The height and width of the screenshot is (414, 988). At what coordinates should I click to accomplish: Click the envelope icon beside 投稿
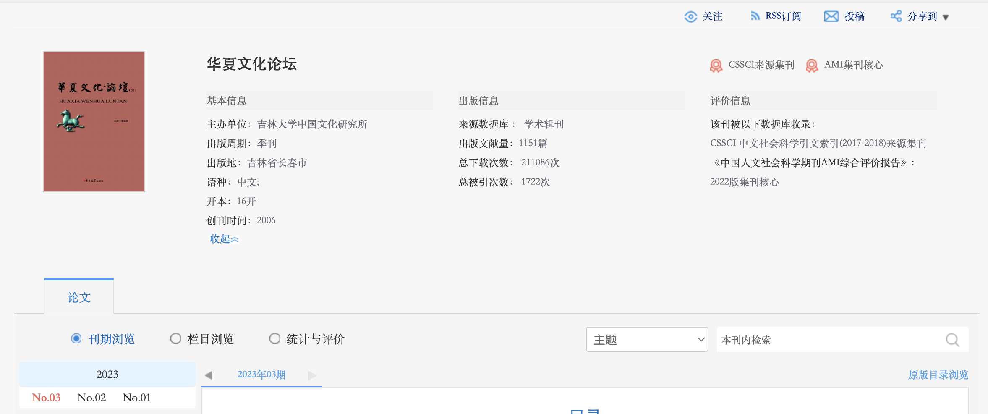(831, 16)
